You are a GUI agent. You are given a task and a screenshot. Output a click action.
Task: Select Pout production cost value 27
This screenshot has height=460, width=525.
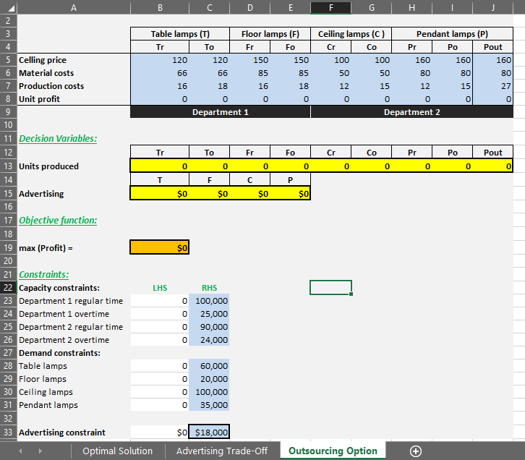point(492,86)
